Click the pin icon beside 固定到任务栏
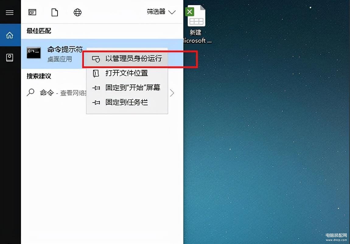 [96, 103]
